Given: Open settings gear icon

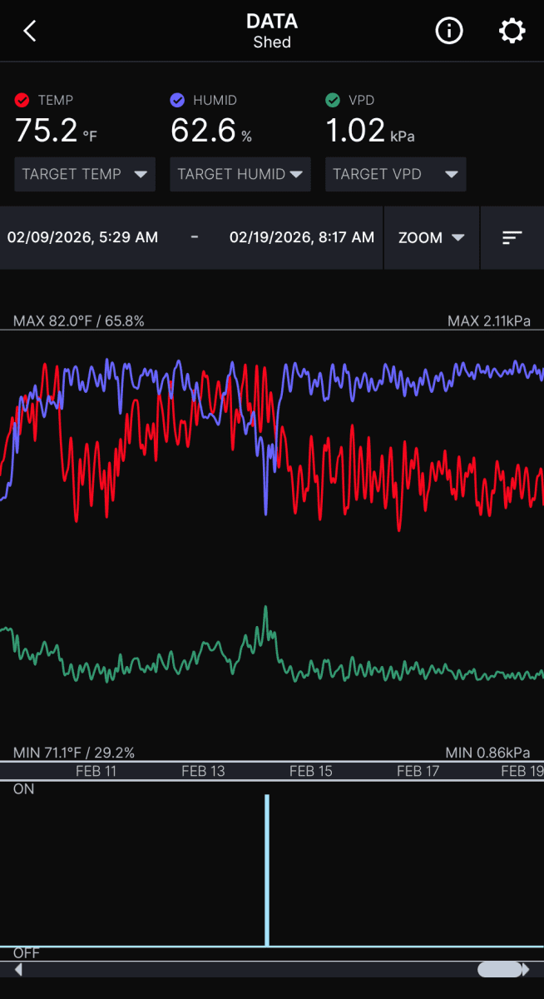Looking at the screenshot, I should click(512, 32).
